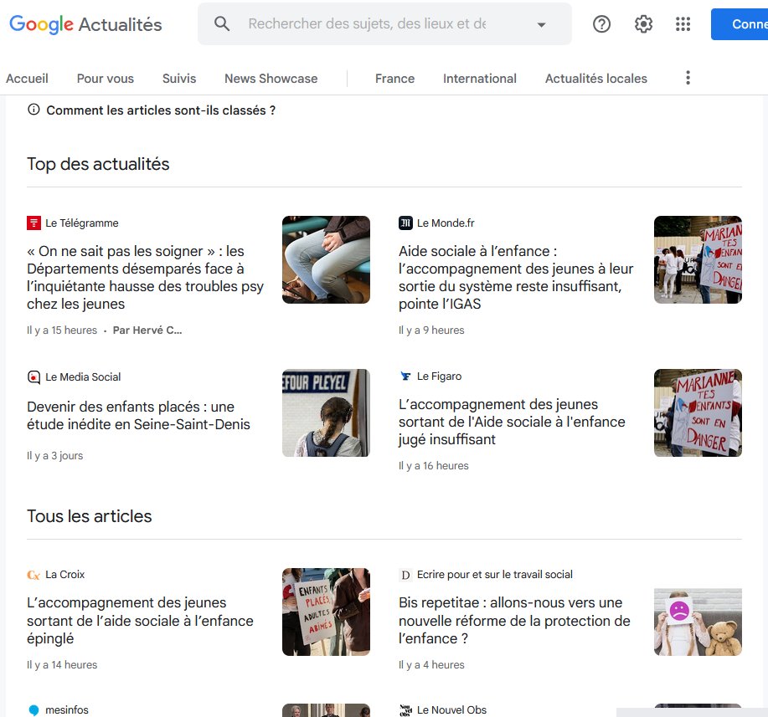Open the more sections three-dot menu
768x717 pixels.
click(x=688, y=78)
